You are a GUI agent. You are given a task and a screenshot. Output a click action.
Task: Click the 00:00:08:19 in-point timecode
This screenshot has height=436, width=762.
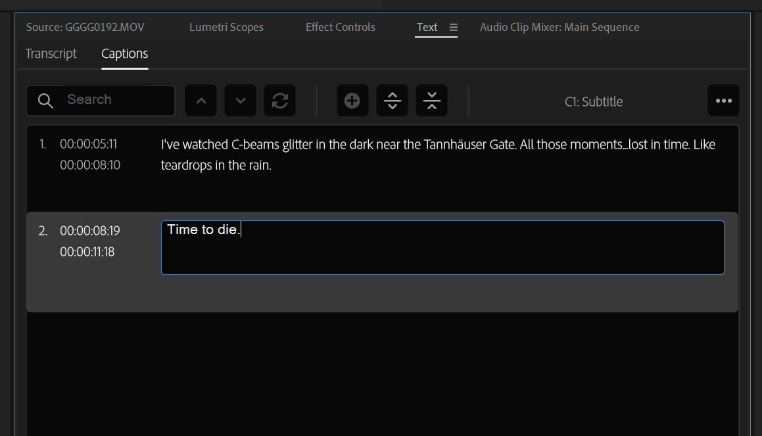pyautogui.click(x=90, y=231)
